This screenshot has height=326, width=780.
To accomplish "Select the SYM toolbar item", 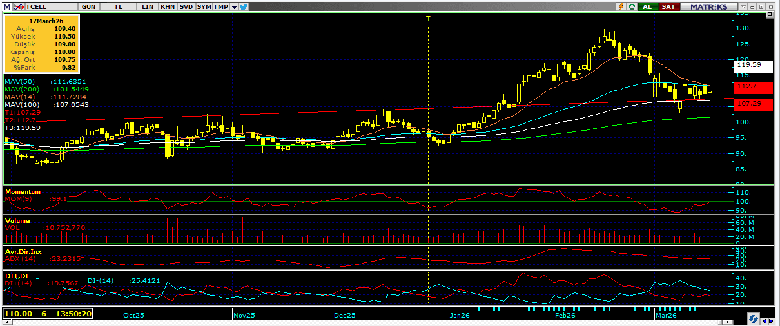I will [x=204, y=6].
